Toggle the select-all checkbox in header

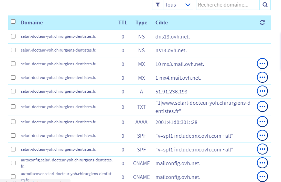tap(13, 22)
